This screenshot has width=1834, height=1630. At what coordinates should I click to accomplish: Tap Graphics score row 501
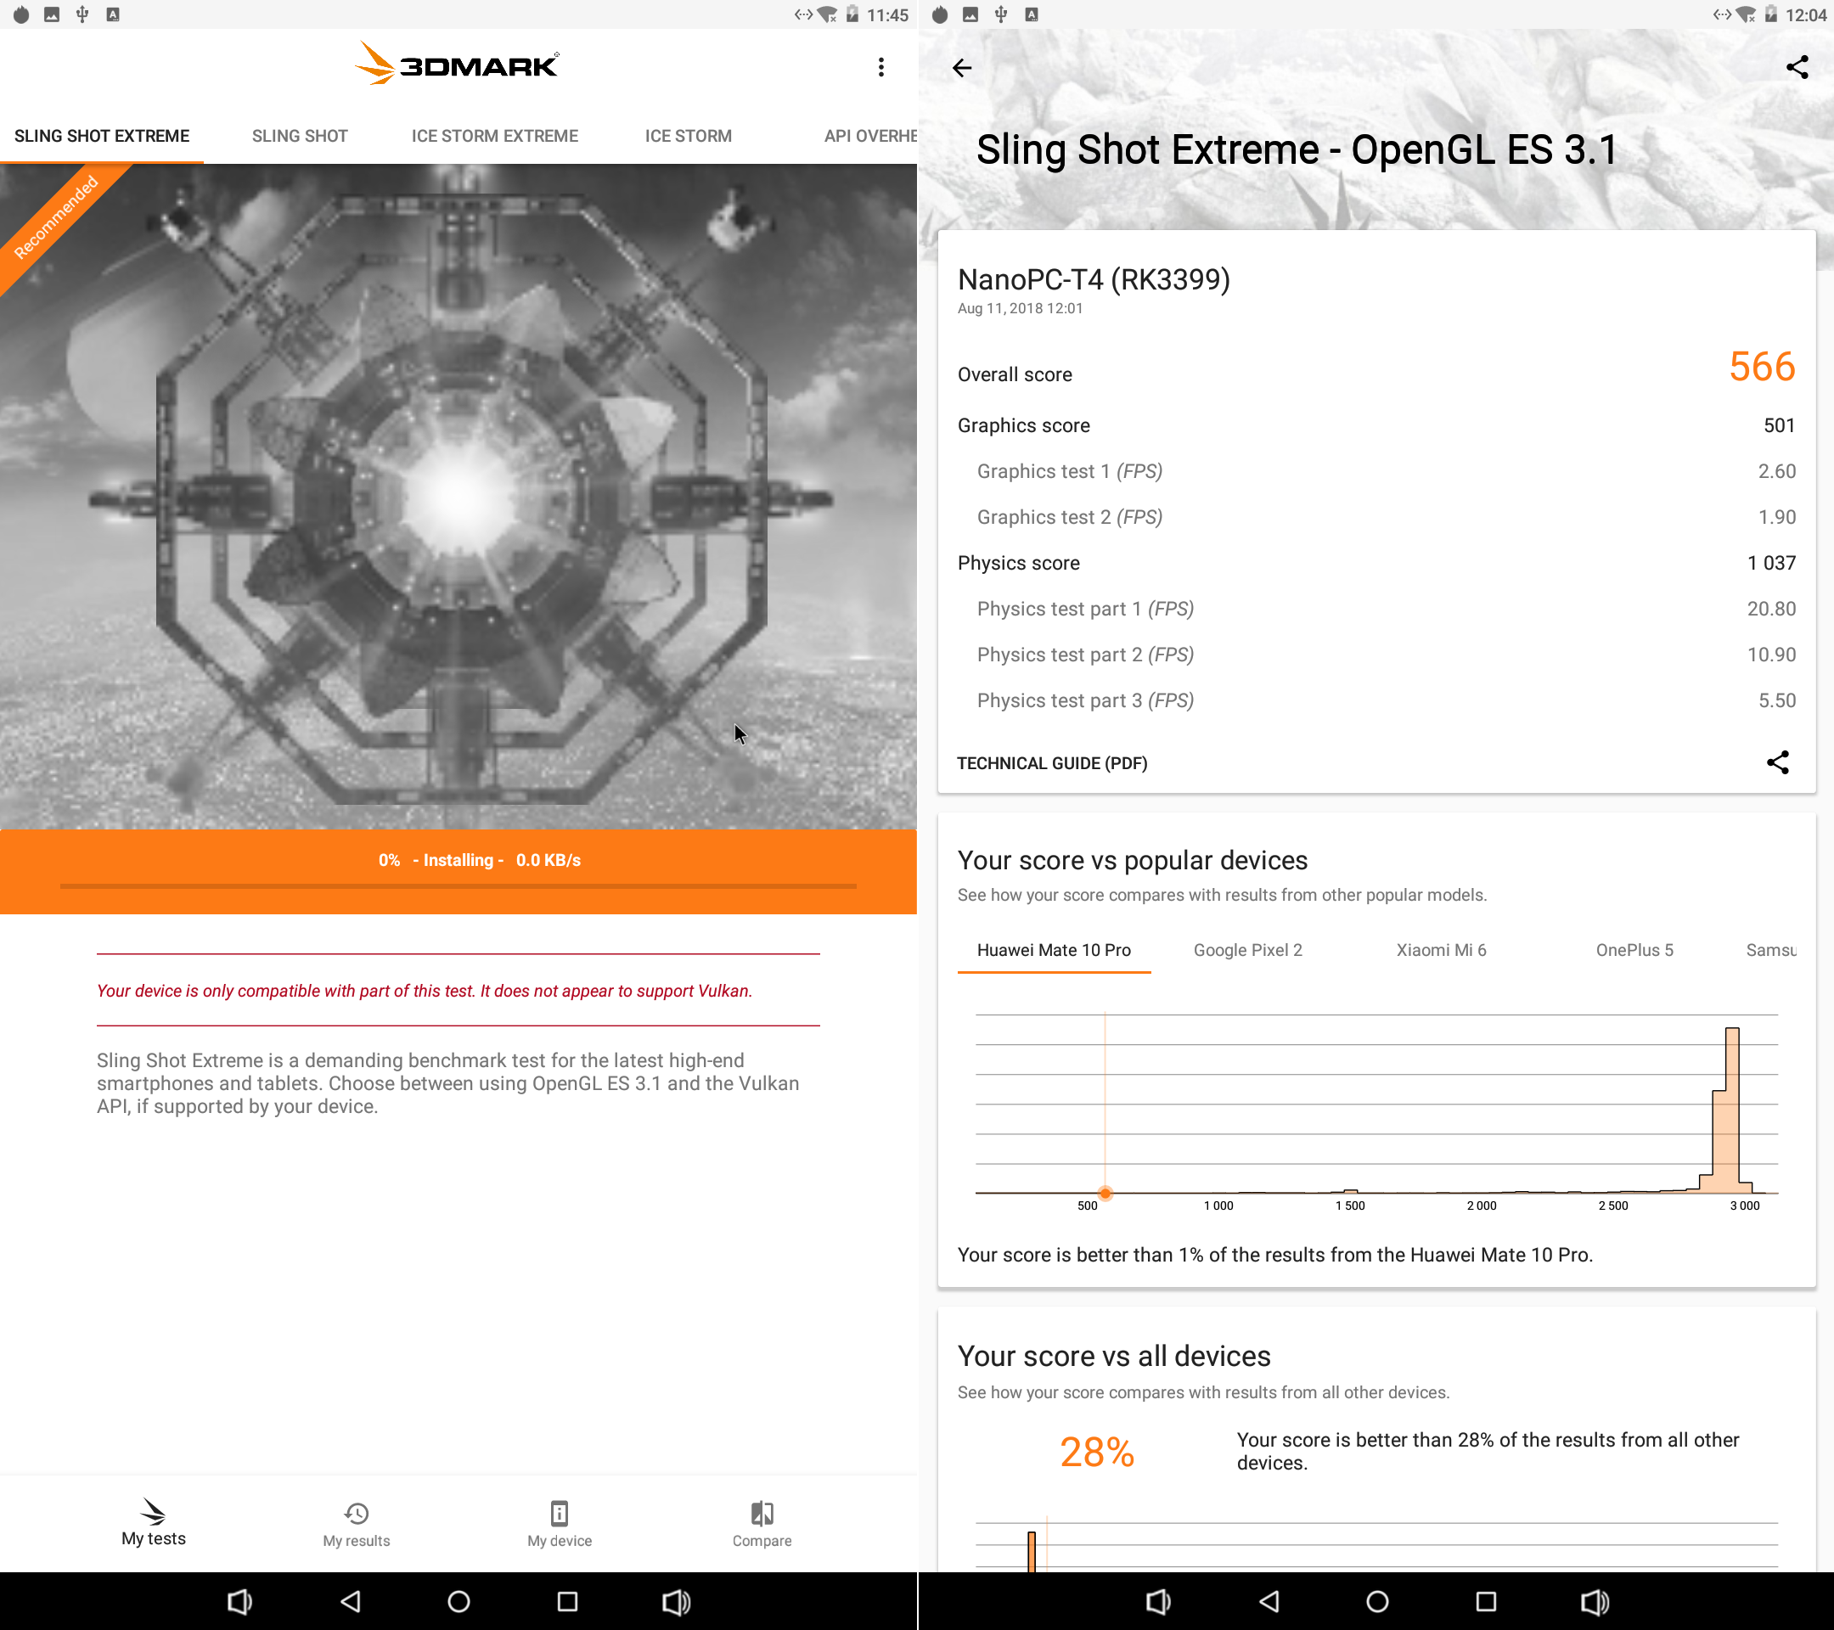[x=1376, y=426]
